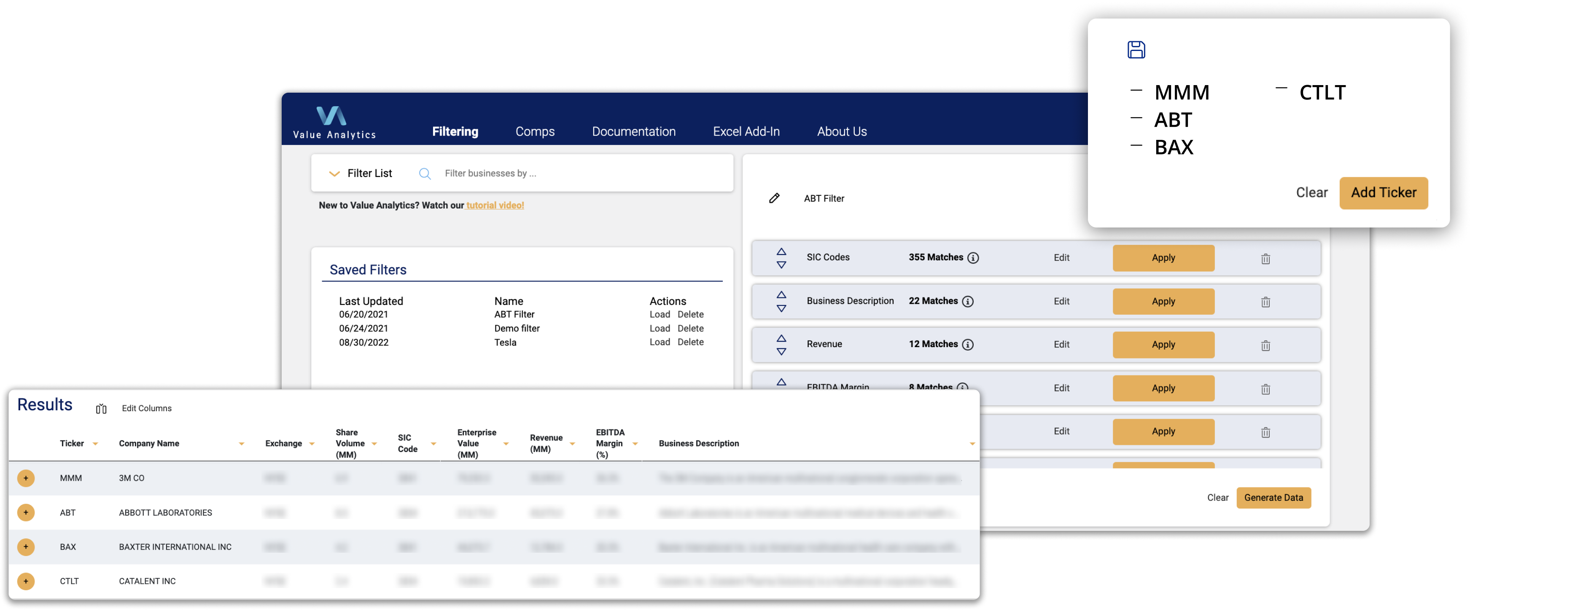The width and height of the screenshot is (1575, 610).
Task: Remove the CTLT ticker with minus icon
Action: click(x=1282, y=89)
